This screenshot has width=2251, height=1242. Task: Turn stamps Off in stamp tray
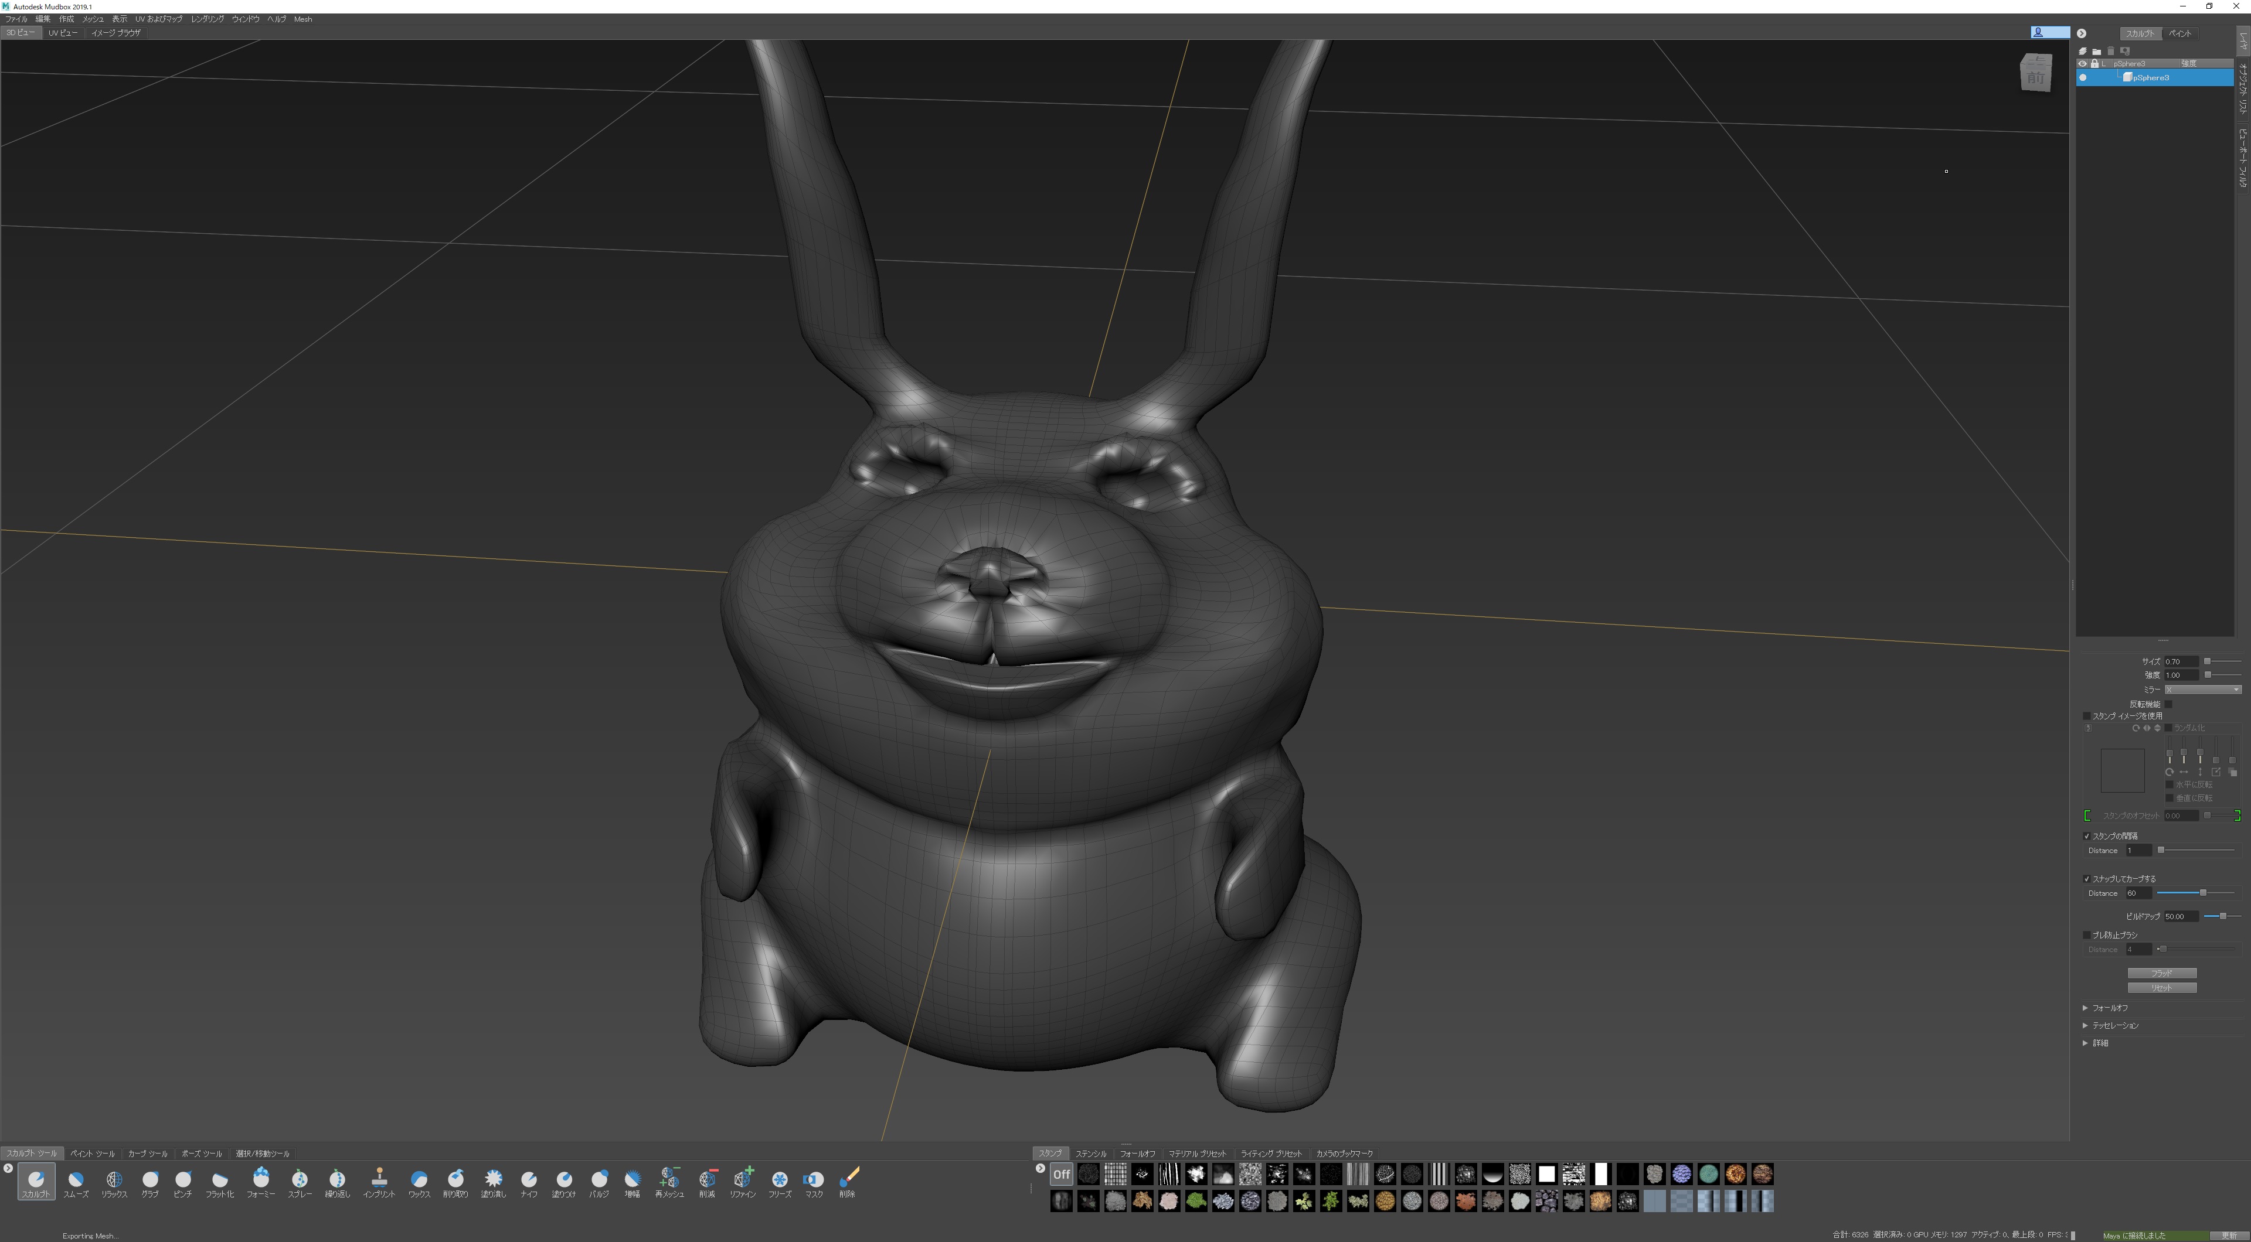coord(1061,1175)
